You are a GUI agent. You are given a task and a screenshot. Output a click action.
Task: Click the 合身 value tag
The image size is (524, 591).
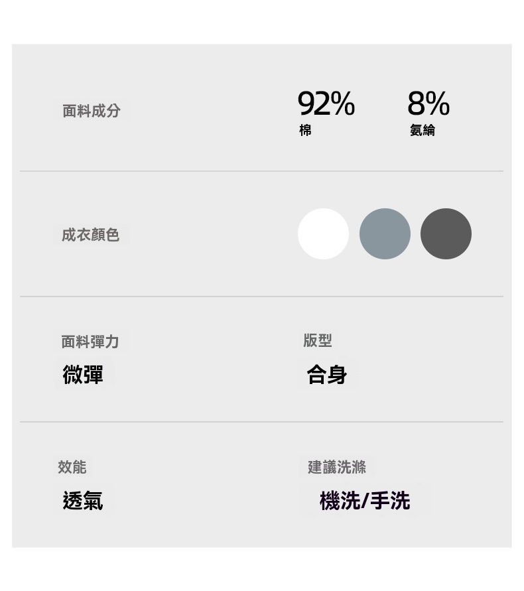[327, 375]
